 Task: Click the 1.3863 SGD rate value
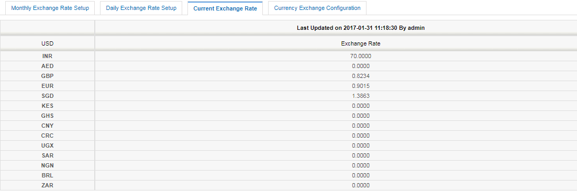[361, 96]
